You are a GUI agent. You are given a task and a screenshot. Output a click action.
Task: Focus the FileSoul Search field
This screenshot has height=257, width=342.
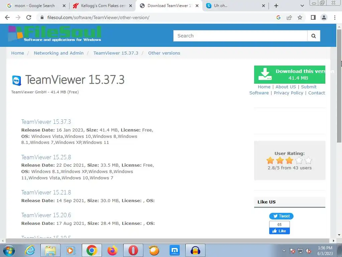pos(240,36)
